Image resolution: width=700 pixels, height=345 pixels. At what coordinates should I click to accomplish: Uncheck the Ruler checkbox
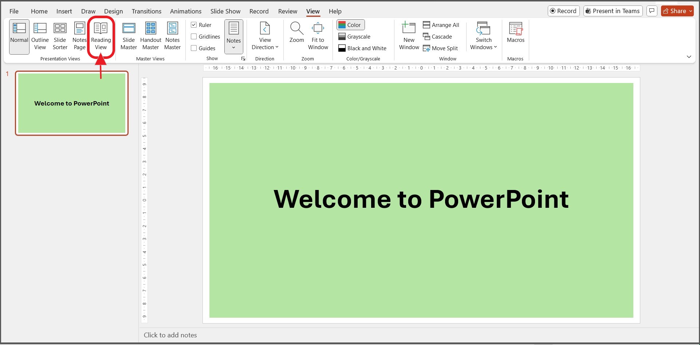(194, 25)
